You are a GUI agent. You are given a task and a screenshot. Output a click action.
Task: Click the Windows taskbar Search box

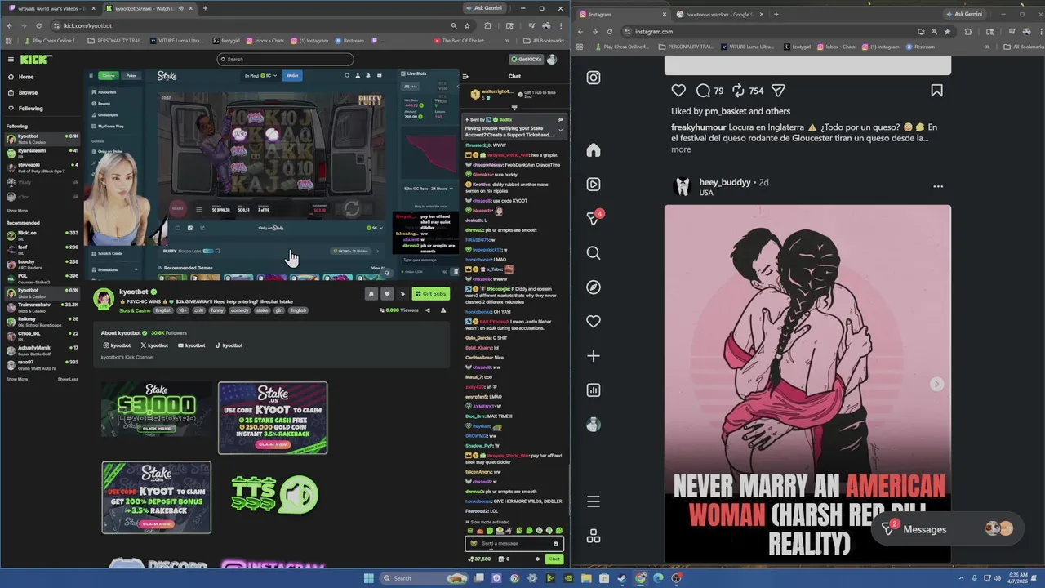(425, 578)
